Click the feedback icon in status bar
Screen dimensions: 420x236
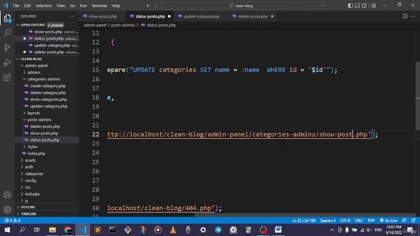pyautogui.click(x=404, y=220)
